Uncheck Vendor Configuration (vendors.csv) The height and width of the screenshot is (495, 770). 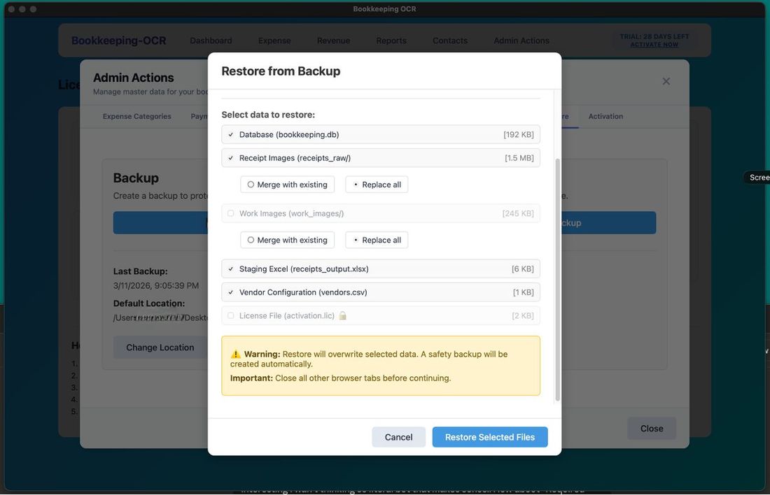click(230, 292)
